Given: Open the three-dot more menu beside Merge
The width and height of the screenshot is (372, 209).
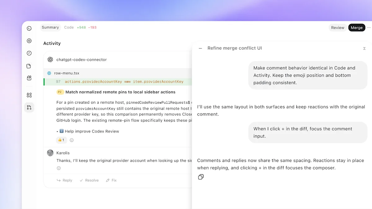Looking at the screenshot, I should (x=369, y=28).
